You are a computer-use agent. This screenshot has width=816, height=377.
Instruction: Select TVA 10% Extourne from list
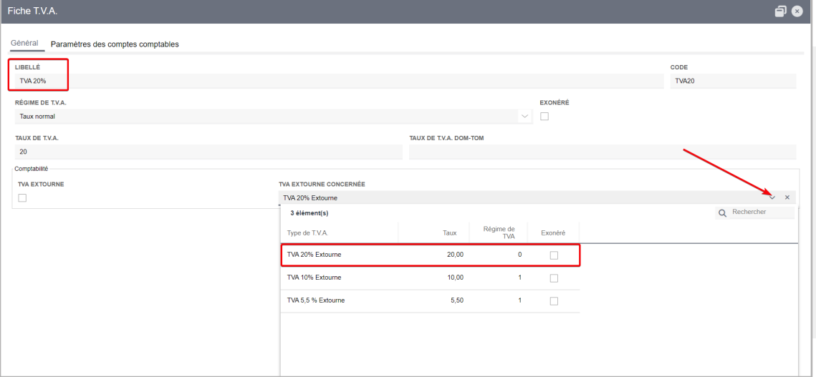click(430, 278)
